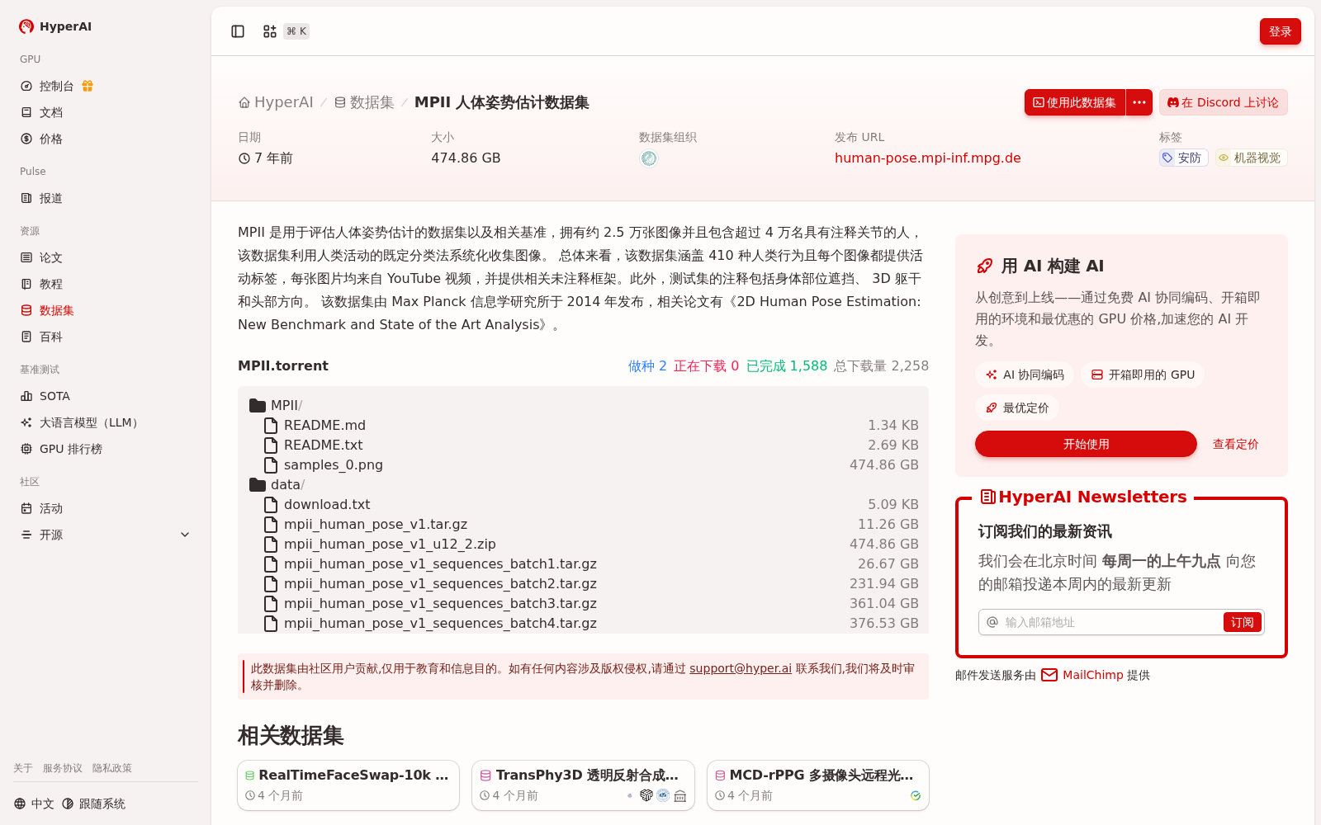Open 查看定价 link
Screen dimensions: 1321x825
(1235, 444)
